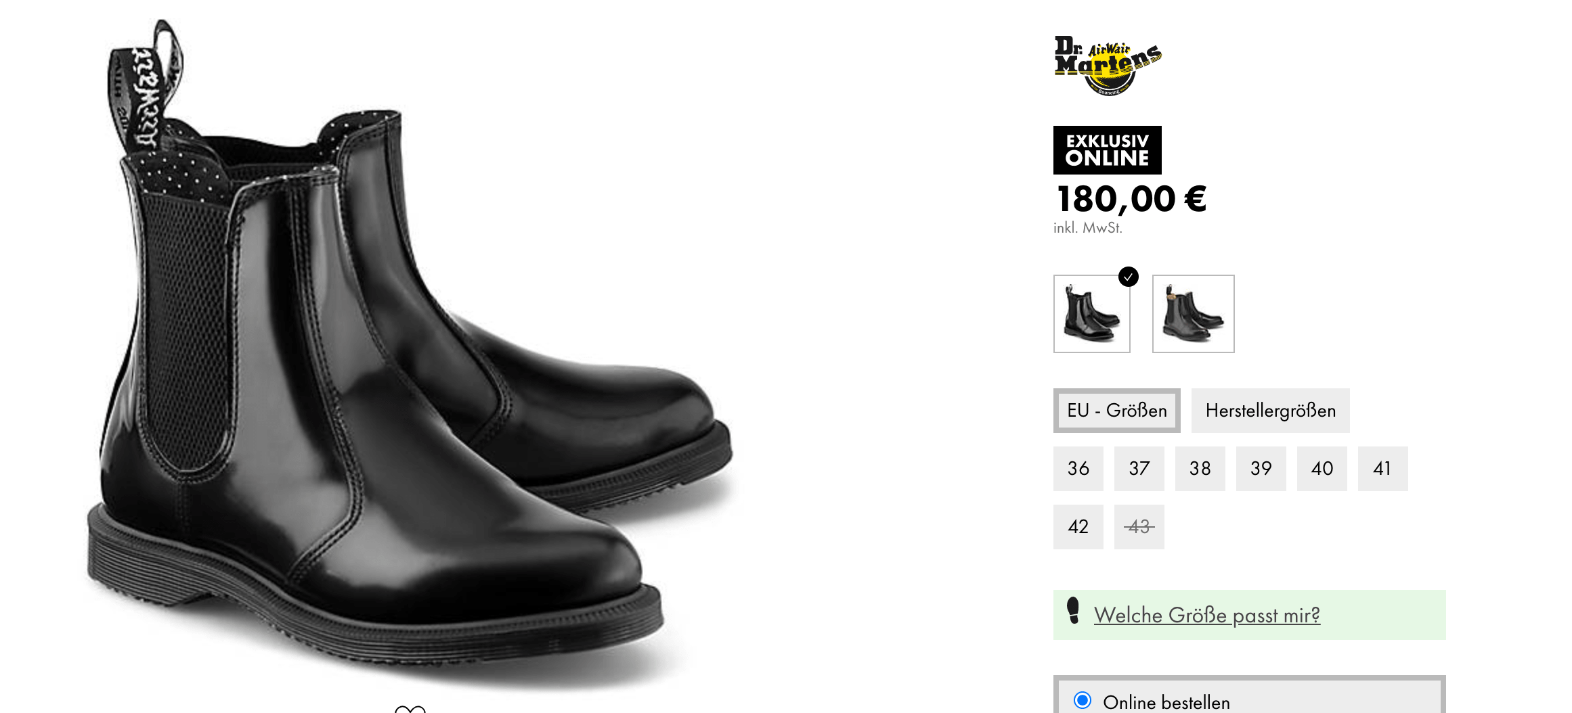Image resolution: width=1572 pixels, height=713 pixels.
Task: Switch to EU - Größen size tab
Action: pos(1117,411)
